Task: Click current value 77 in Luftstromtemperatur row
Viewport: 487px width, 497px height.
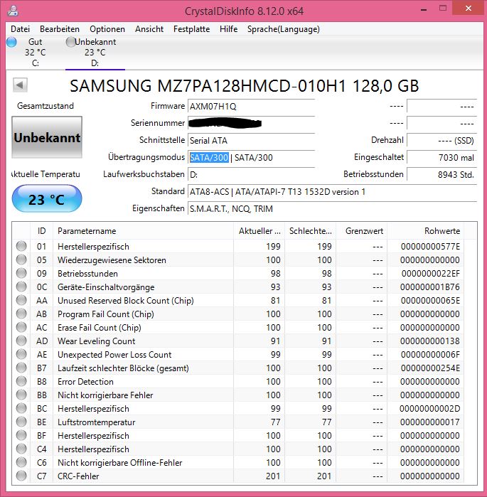Action: pos(275,422)
